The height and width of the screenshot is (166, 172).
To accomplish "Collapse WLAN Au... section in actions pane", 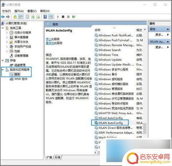I will coord(168,42).
